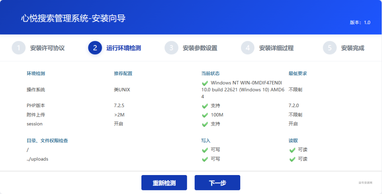382x194 pixels.
Task: Open the 安装许可协议 step label
Action: coord(47,48)
